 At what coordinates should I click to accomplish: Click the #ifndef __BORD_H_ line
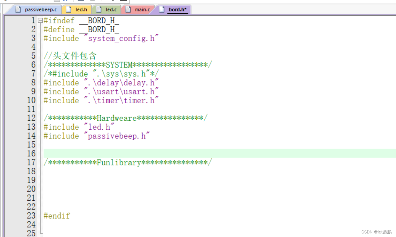81,21
